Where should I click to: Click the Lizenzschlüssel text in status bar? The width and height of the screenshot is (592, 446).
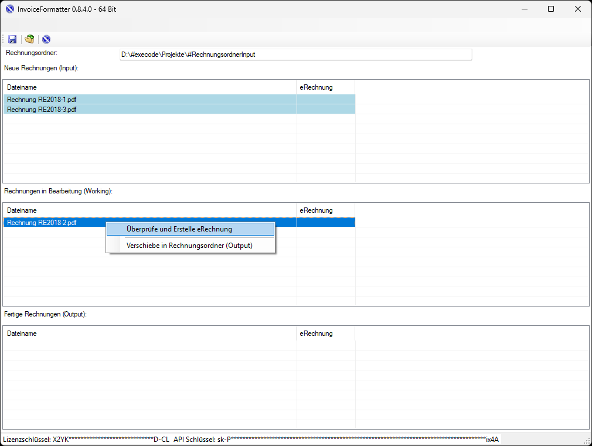[86, 440]
